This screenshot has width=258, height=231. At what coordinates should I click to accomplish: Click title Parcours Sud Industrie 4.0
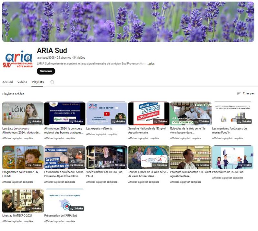tap(191, 174)
